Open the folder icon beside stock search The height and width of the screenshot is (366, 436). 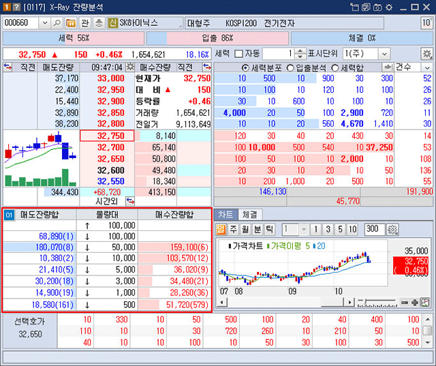pyautogui.click(x=70, y=23)
